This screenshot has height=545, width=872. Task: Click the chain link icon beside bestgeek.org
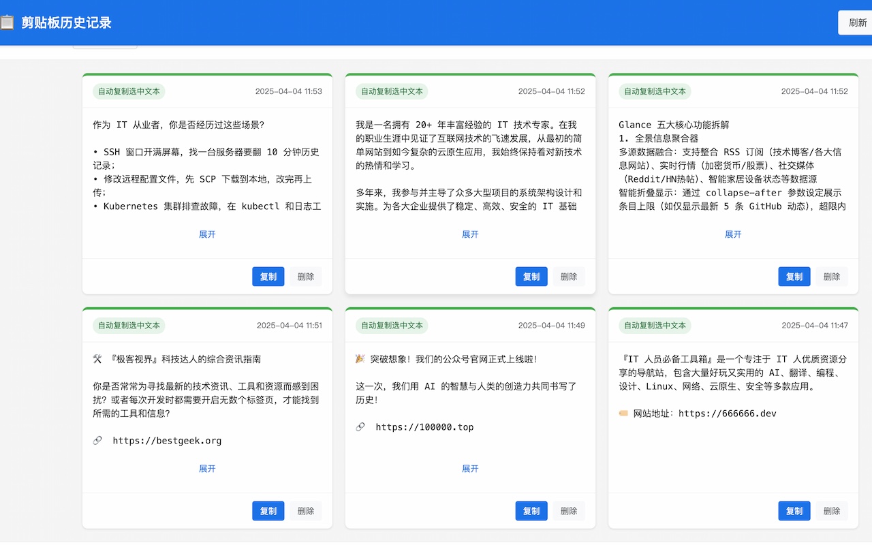97,441
